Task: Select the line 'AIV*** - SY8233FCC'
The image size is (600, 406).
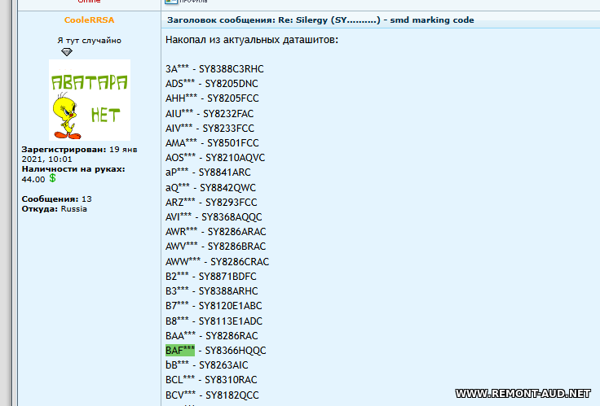Action: (210, 129)
